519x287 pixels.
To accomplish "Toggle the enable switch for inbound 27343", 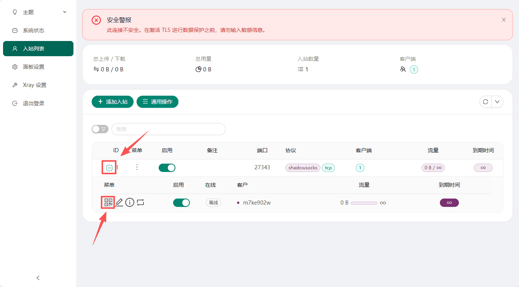I will coord(167,167).
